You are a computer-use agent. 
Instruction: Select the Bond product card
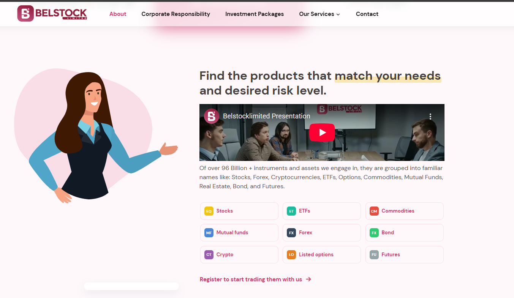405,233
